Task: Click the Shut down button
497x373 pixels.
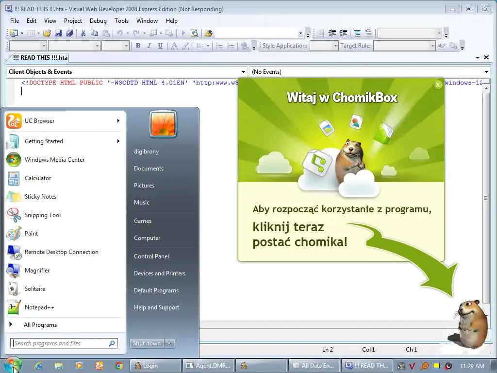Action: tap(147, 343)
